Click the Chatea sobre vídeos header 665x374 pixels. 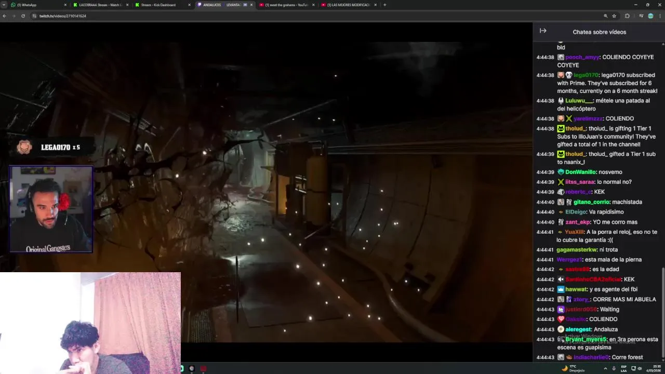pyautogui.click(x=599, y=32)
